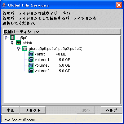Click the volume3 disk icon
This screenshot has width=124, height=124.
[x=31, y=71]
